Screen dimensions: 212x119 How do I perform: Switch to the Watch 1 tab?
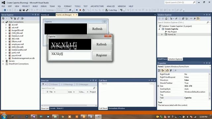60,108
